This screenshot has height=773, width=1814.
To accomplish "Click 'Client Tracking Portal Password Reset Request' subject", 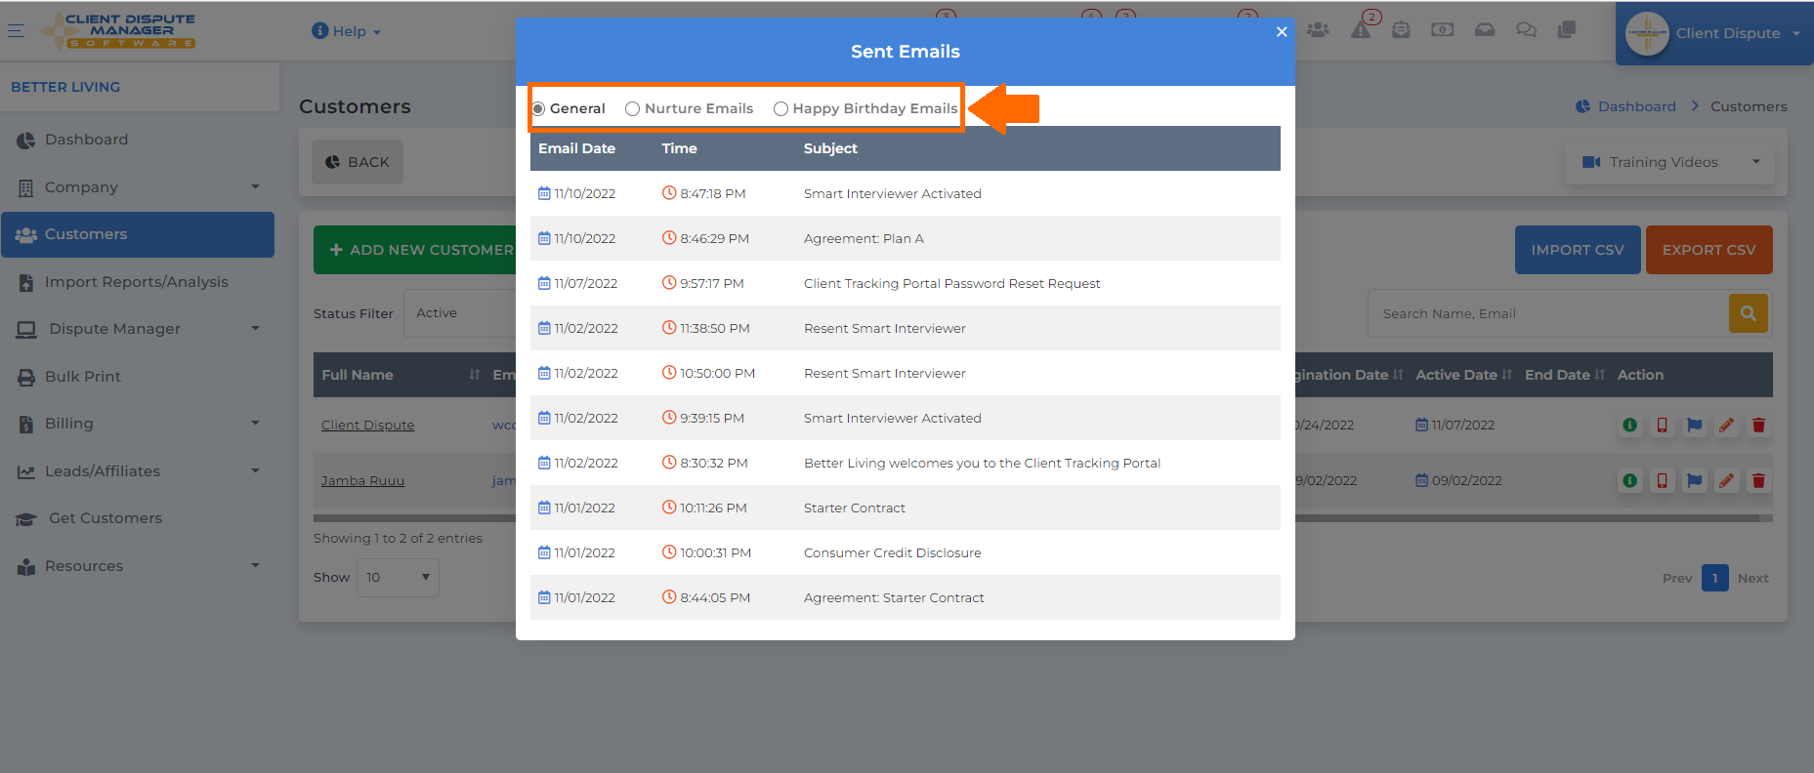I will click(951, 284).
